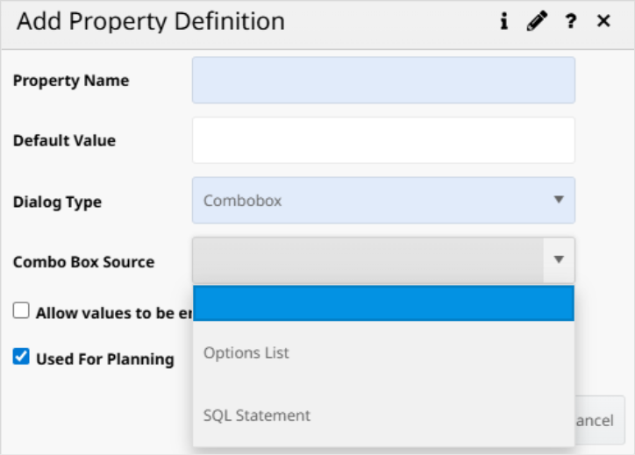Collapse the Combo Box Source dropdown arrow
Screen dimensions: 635x455
click(x=559, y=260)
